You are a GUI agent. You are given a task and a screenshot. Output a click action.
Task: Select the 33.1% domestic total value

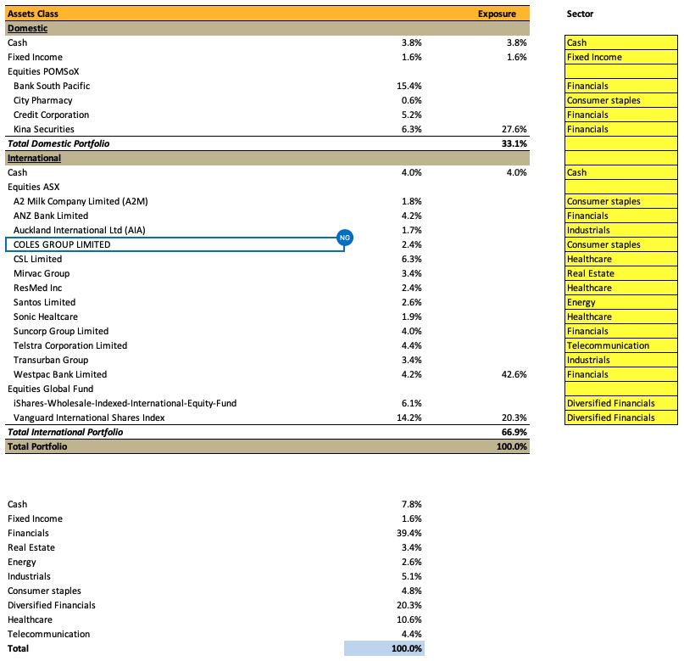[514, 143]
